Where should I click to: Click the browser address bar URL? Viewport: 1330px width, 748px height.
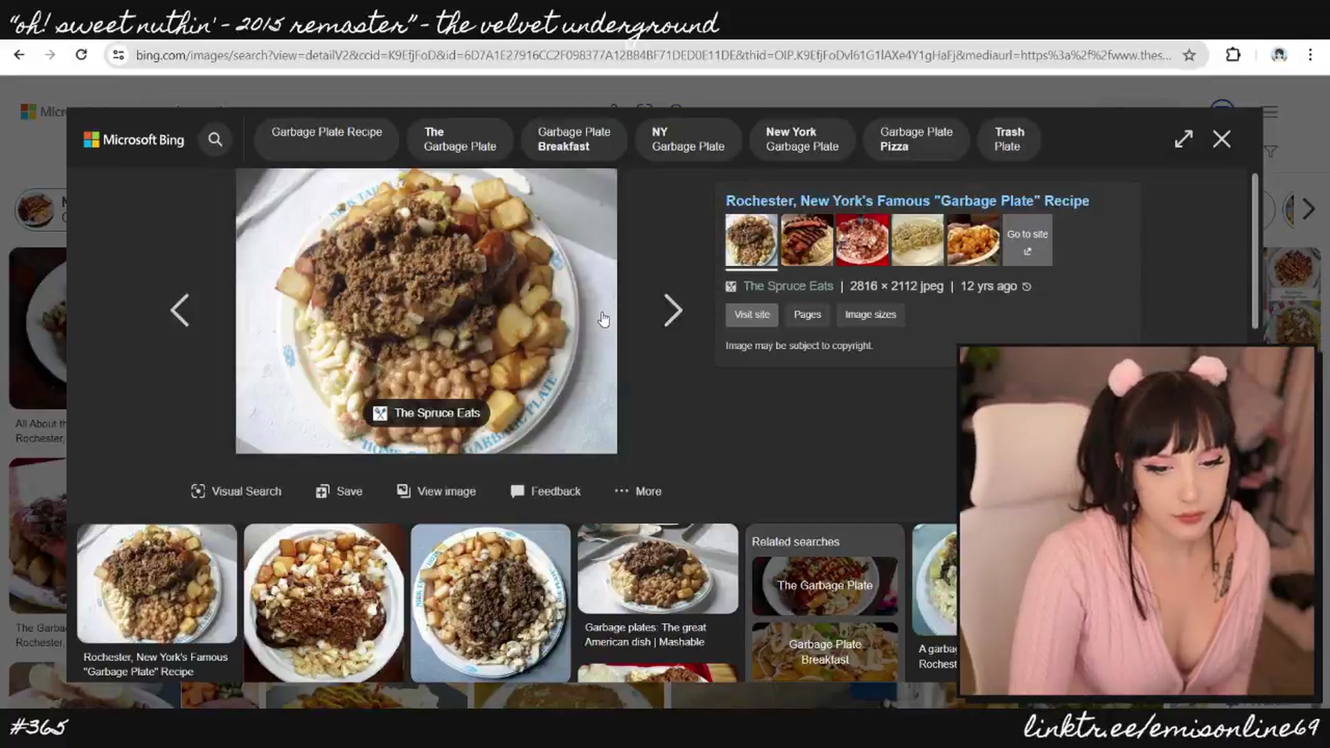pyautogui.click(x=653, y=55)
